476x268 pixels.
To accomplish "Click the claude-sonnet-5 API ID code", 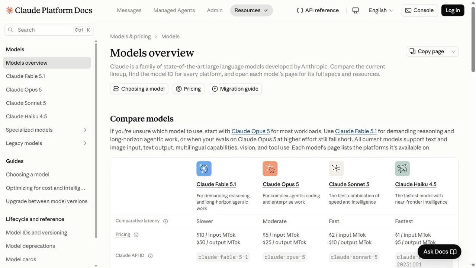I will click(354, 257).
